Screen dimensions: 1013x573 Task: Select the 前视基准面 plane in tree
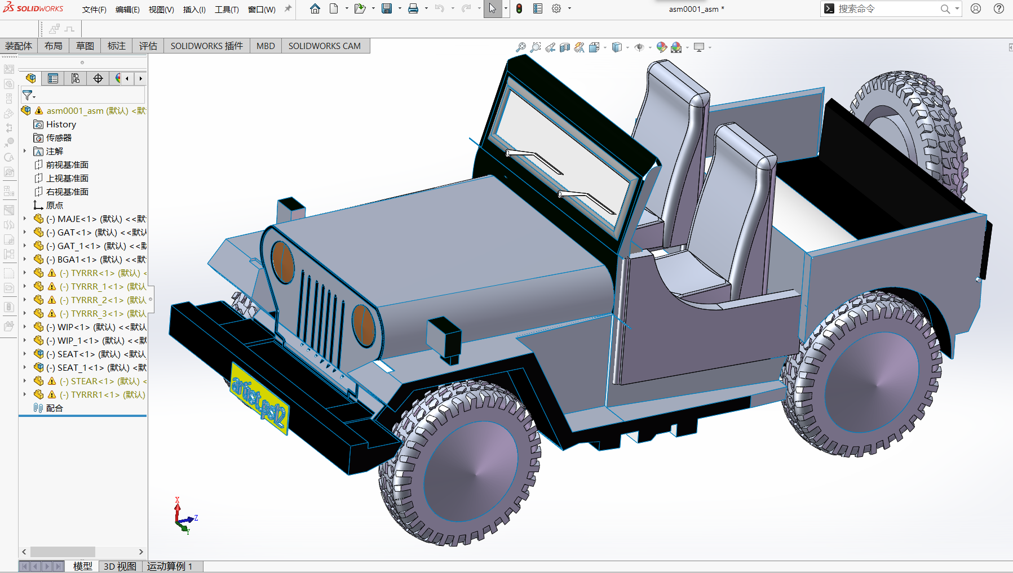coord(67,165)
